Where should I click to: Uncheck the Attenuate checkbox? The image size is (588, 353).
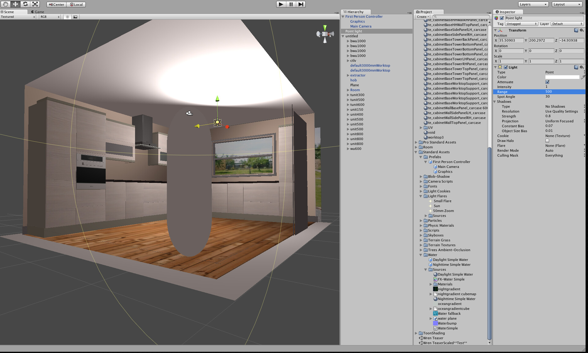[547, 82]
